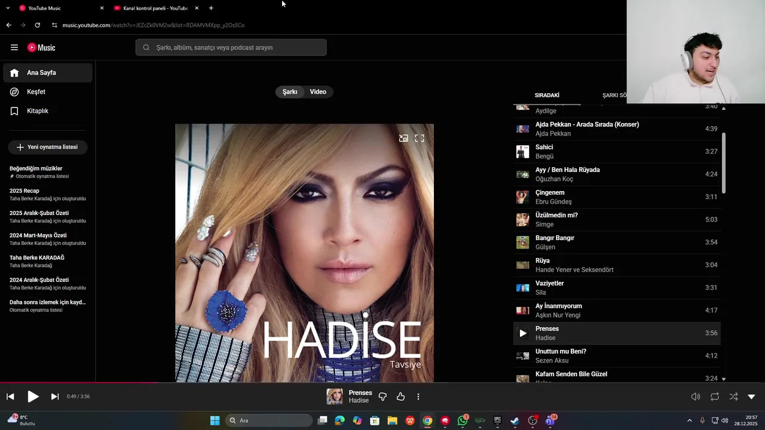Open Epic Games from the taskbar
Screen dimensions: 765x430
[x=497, y=420]
